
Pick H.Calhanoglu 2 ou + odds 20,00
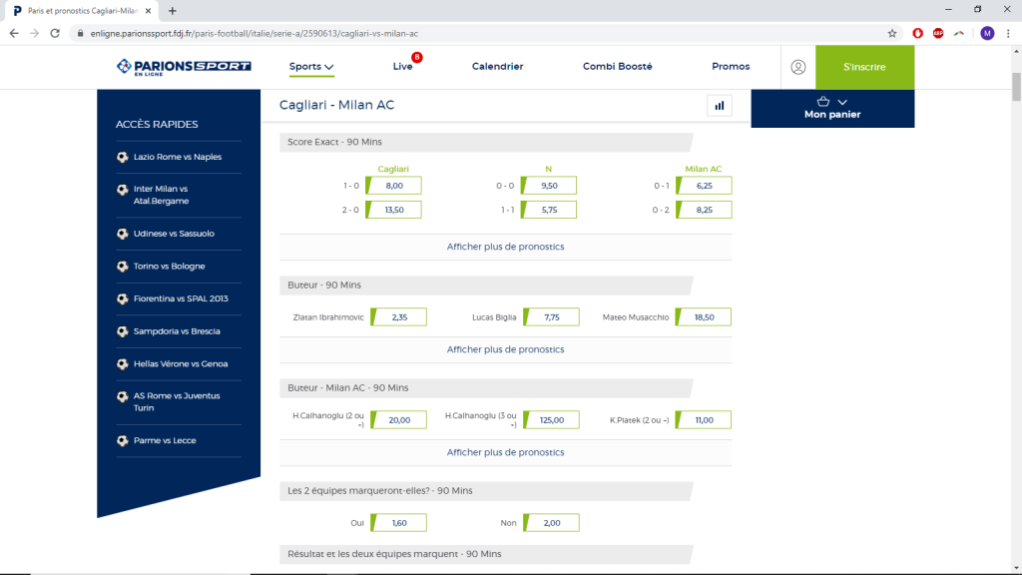(x=399, y=420)
